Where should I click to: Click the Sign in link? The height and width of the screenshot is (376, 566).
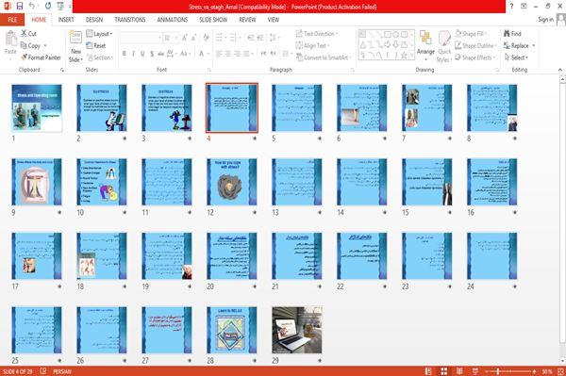pos(545,20)
